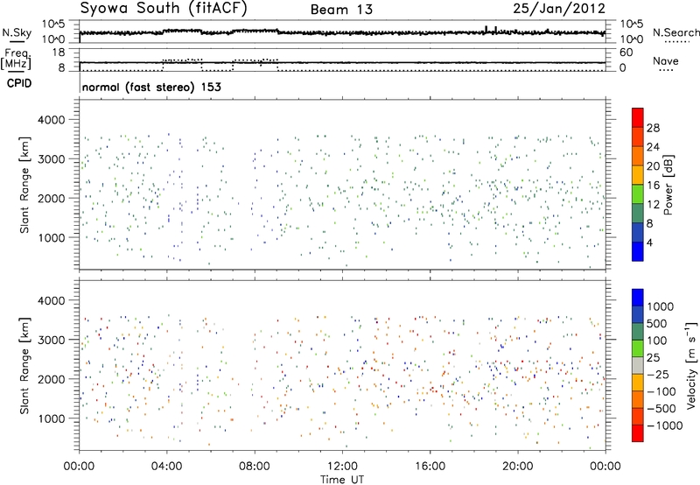Click the '500' tick on velocity colorbar
Screen dimensions: 700x485
[657, 323]
